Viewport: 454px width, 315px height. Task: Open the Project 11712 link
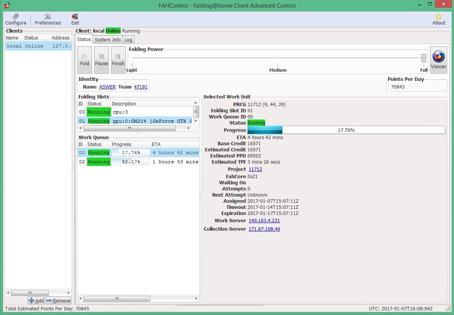tap(255, 169)
